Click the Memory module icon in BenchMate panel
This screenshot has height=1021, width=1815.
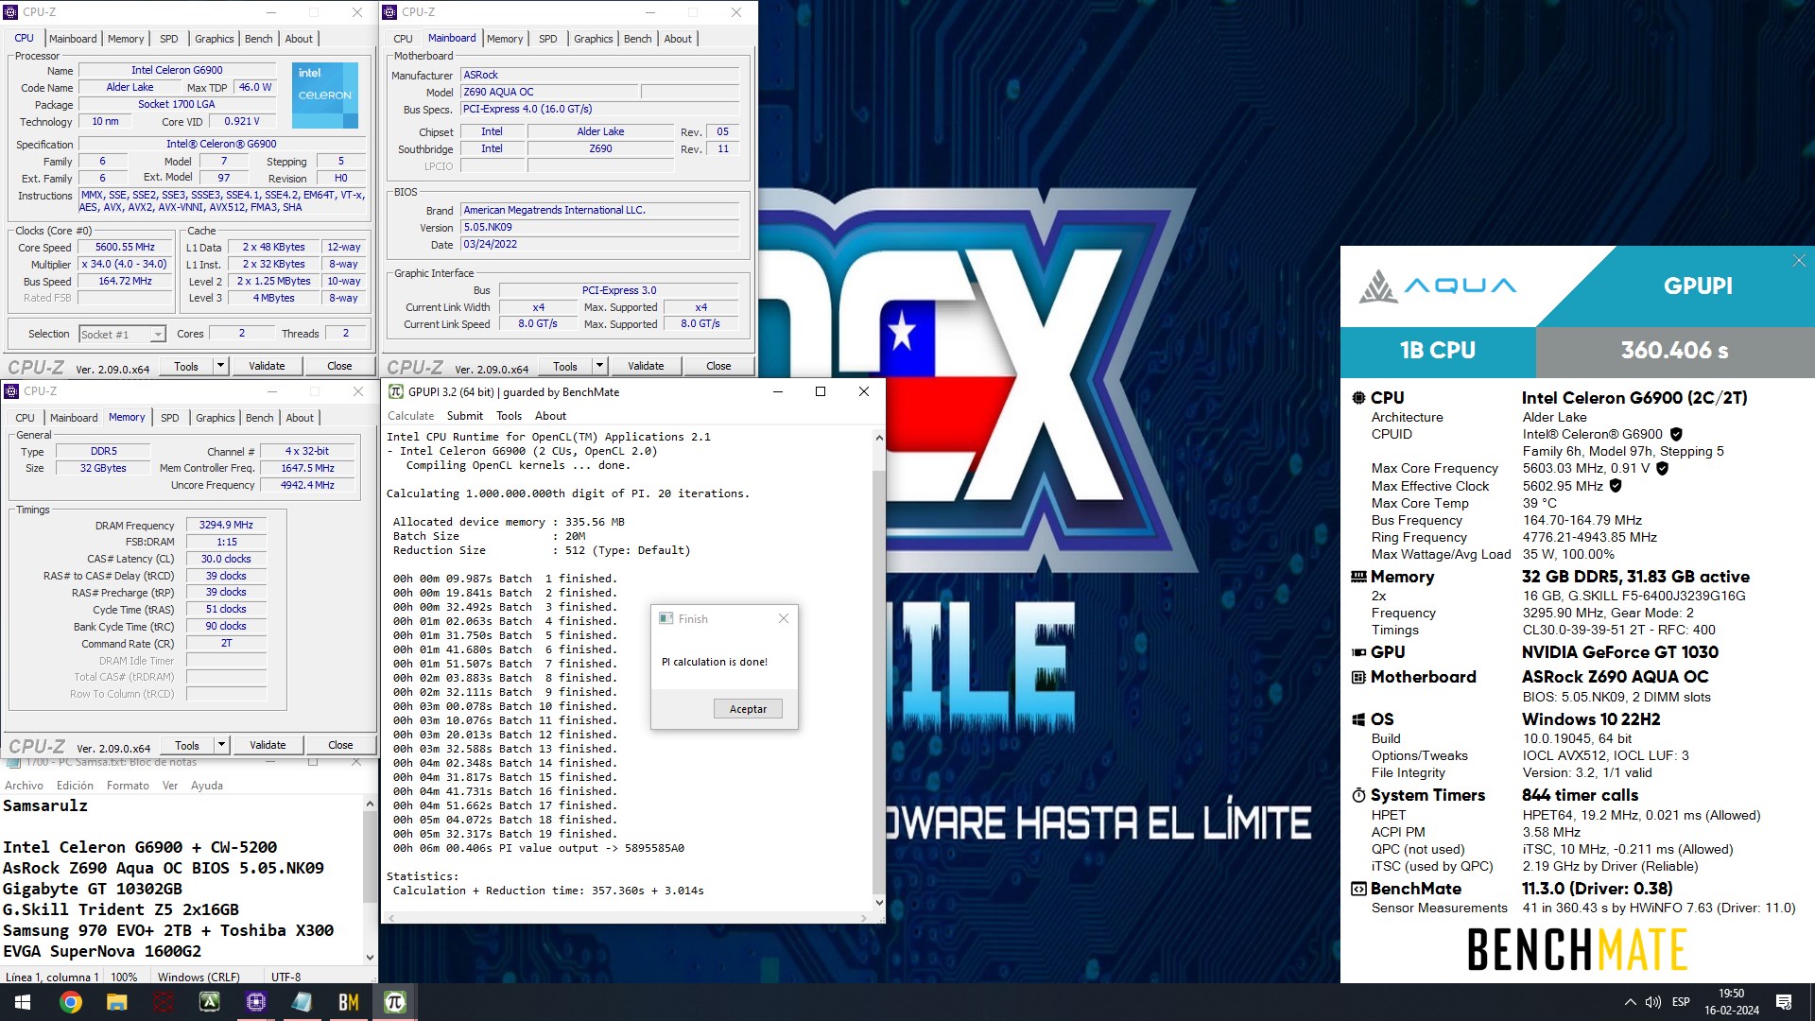[x=1358, y=577]
